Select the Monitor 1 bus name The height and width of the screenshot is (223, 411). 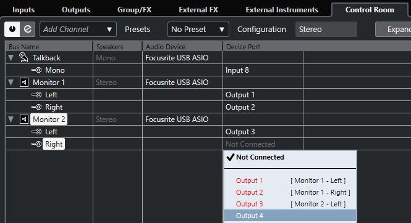click(49, 83)
